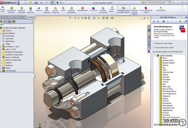This screenshot has height=128, width=188.
Task: Open Mass Properties
Action: (47, 10)
